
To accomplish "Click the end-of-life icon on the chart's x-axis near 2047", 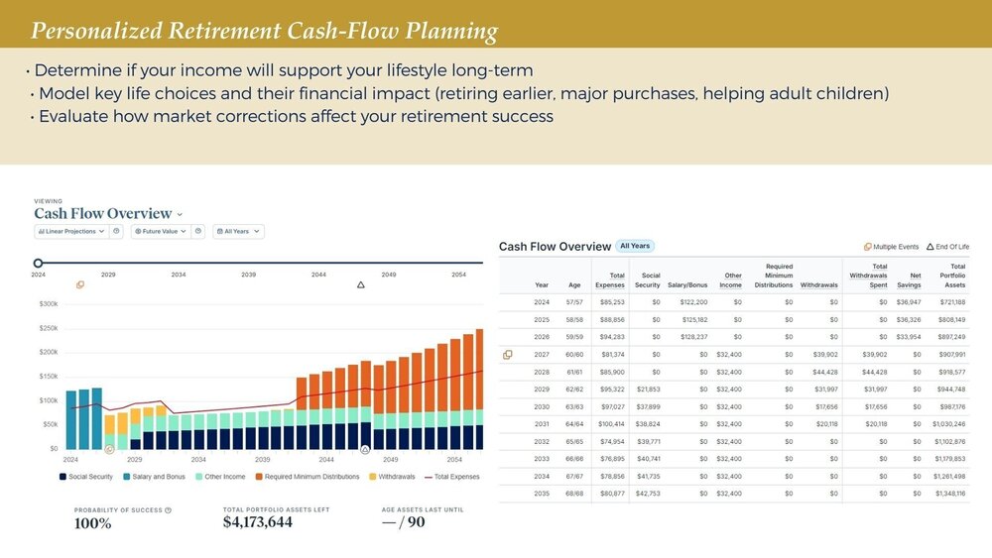I will (x=365, y=449).
